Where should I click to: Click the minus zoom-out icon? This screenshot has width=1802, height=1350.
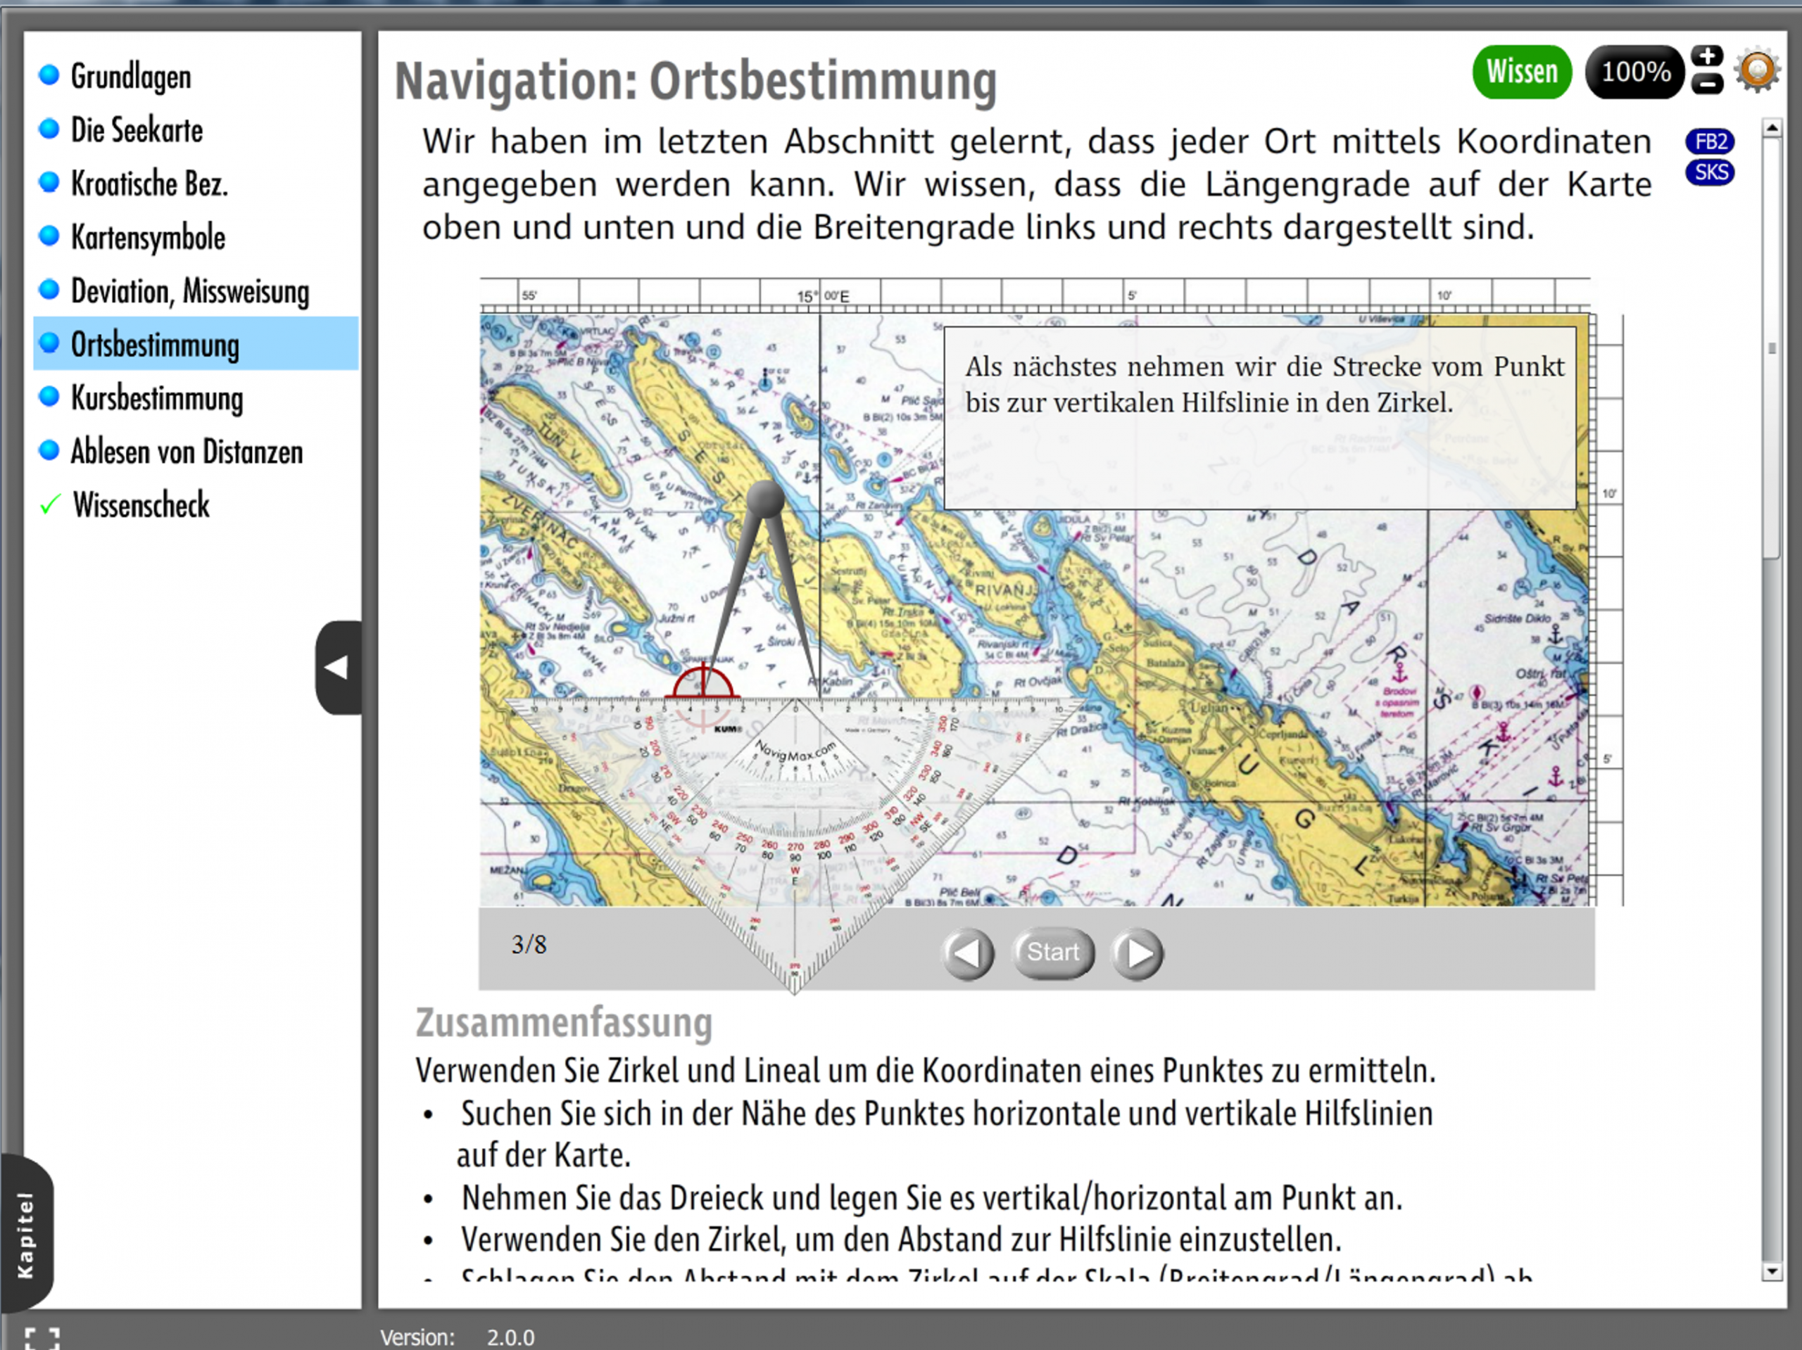pyautogui.click(x=1707, y=83)
